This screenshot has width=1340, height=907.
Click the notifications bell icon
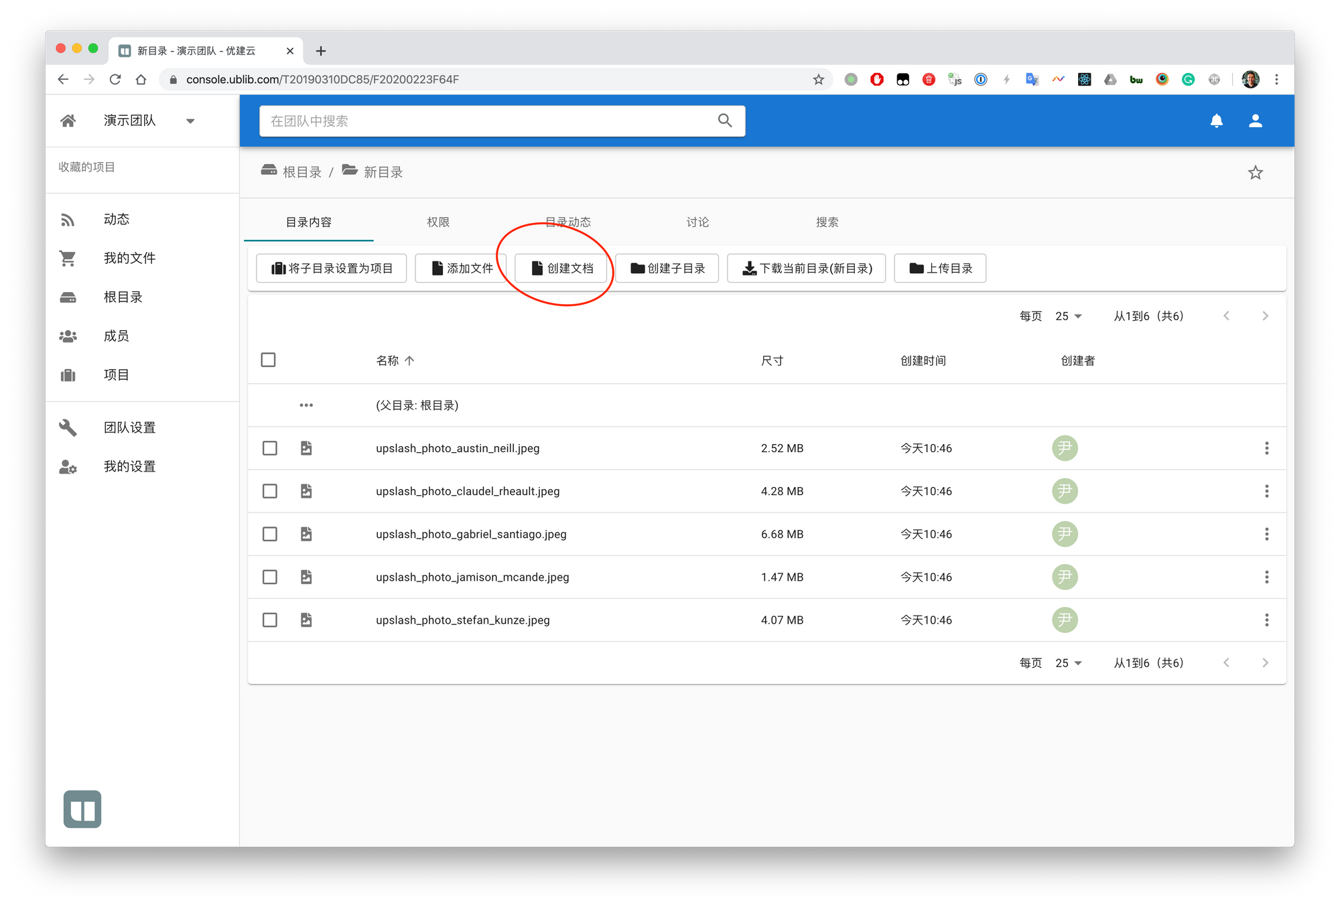click(x=1216, y=121)
